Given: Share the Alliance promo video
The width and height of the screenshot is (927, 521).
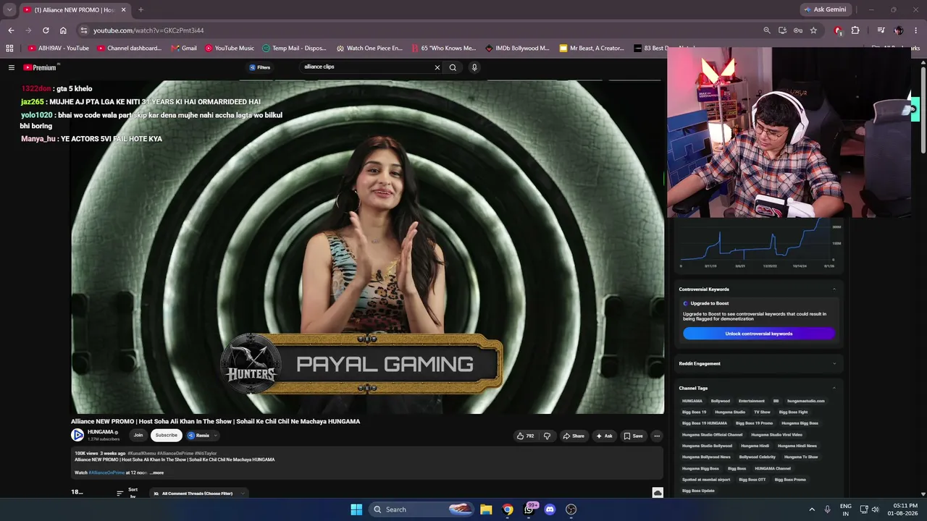Looking at the screenshot, I should (x=574, y=436).
